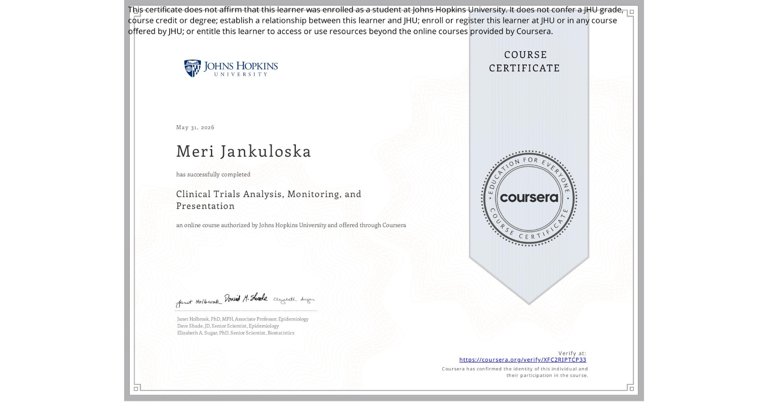
Task: Click the disclaimer paragraph about JHU enrollment
Action: tap(376, 20)
